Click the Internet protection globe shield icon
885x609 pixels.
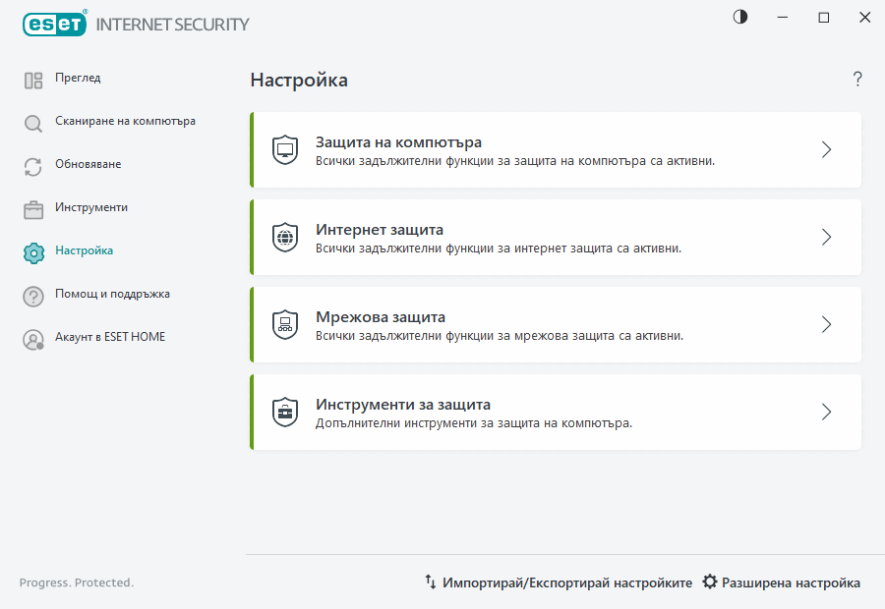(x=285, y=237)
